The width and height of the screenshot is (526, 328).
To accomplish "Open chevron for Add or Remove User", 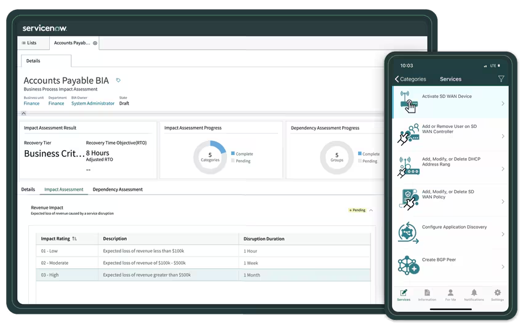I will [x=503, y=136].
